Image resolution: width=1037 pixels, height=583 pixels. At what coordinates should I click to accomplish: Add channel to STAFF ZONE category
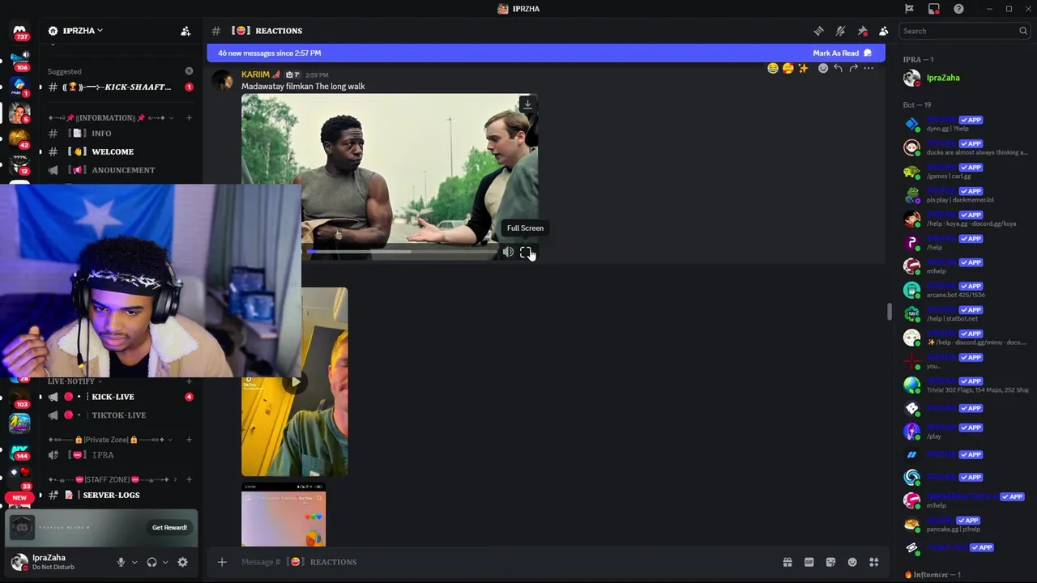189,479
